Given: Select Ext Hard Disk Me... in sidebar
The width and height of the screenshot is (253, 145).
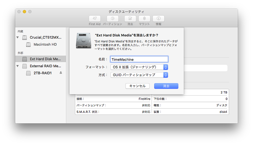Looking at the screenshot, I should 41,59.
